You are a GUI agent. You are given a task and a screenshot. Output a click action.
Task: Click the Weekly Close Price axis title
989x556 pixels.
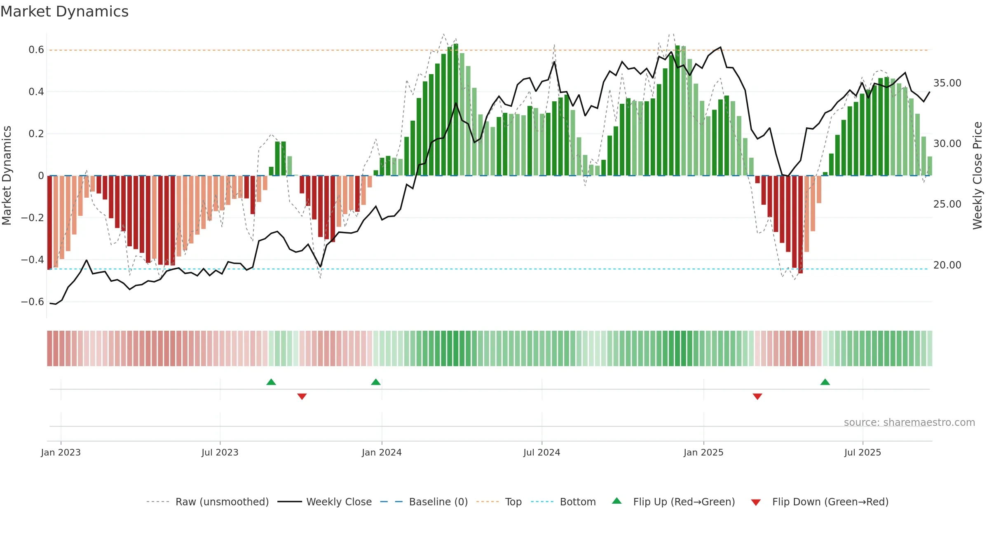click(x=977, y=175)
